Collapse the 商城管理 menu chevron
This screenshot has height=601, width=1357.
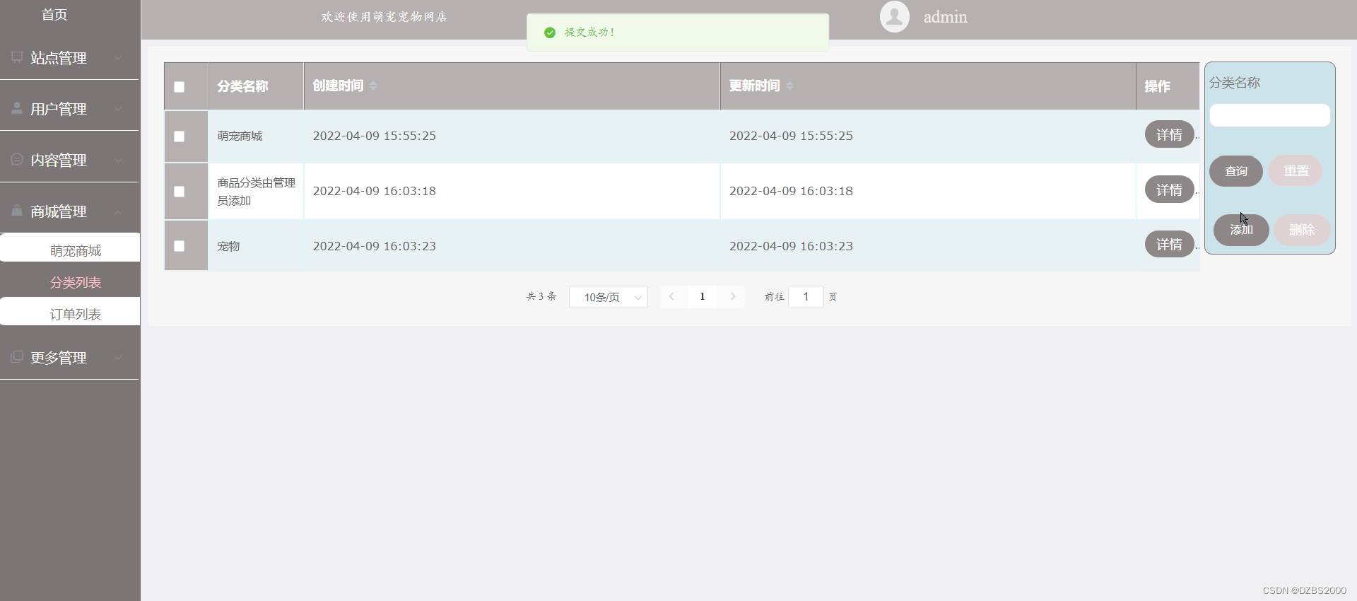[118, 211]
